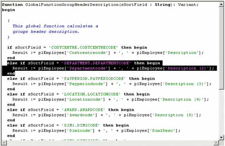Screen dimensions: 225x146
Task: Click the horizontal scrollbar track
Action: click(110, 143)
